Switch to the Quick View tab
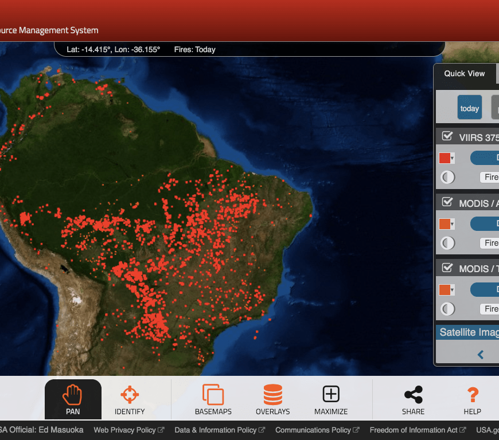499x440 pixels. pos(464,73)
